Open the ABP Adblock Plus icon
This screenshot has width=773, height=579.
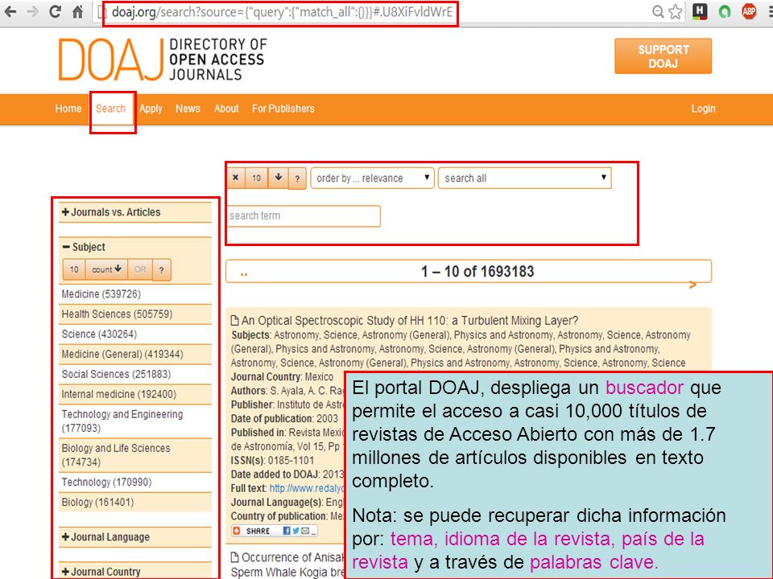click(750, 11)
